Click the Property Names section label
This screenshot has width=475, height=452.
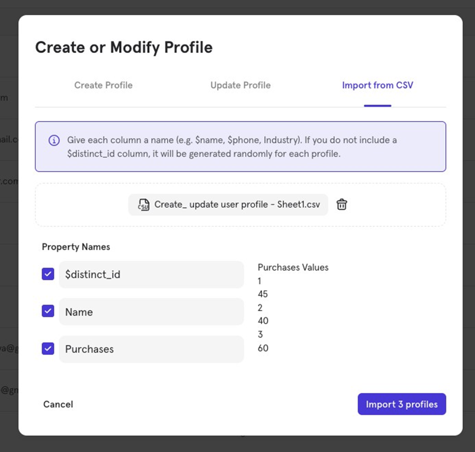pos(76,247)
